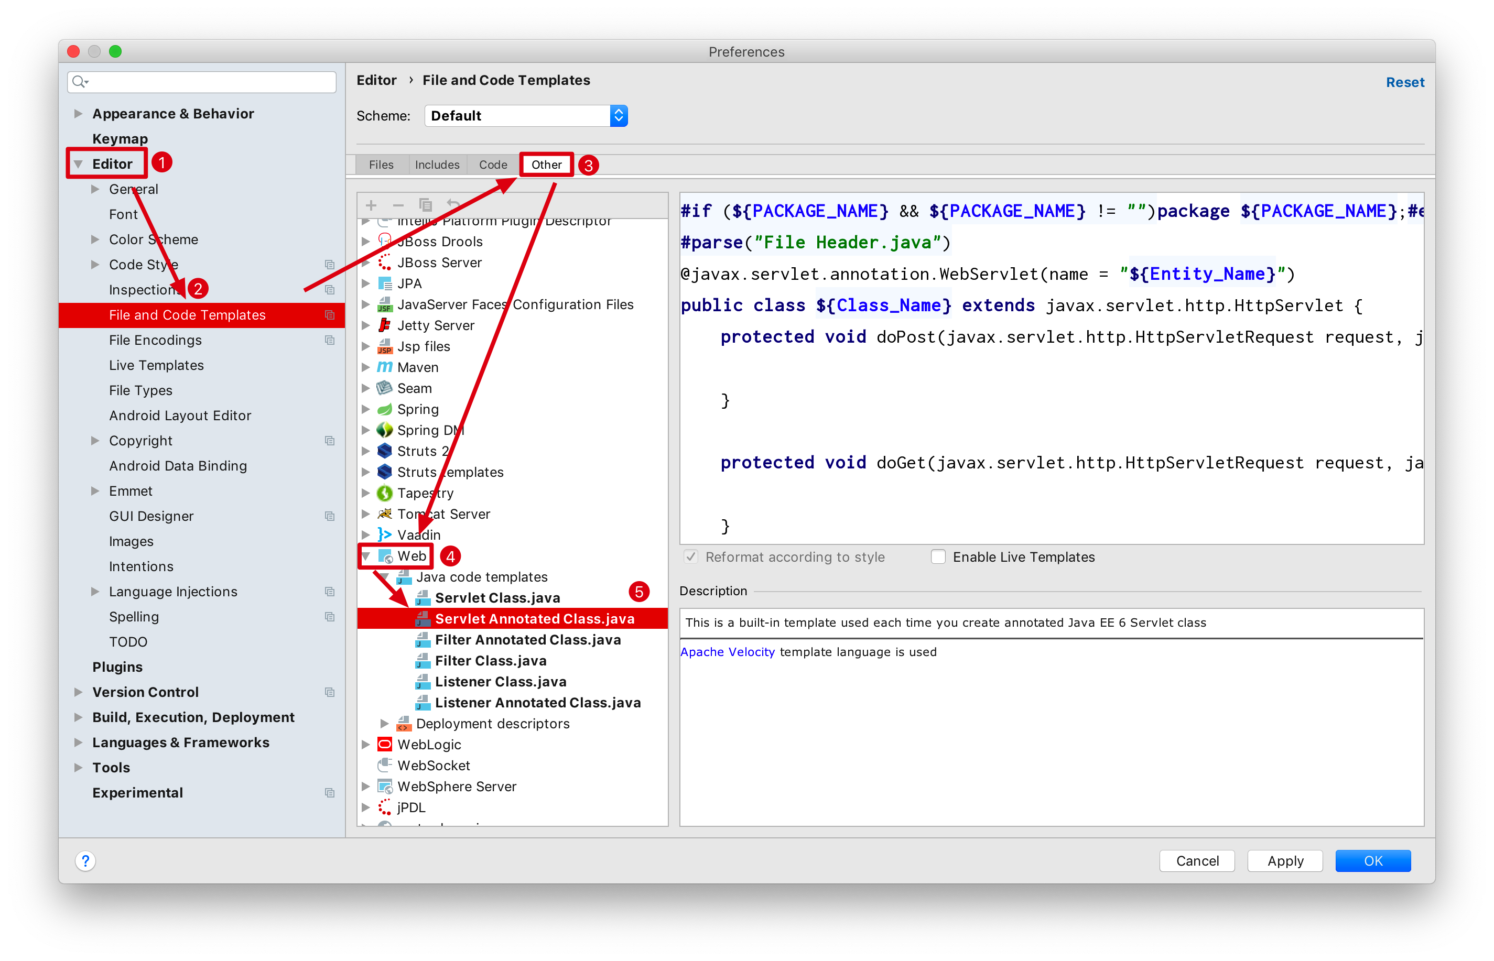Viewport: 1494px width, 961px height.
Task: Click the Vaadin icon
Action: (x=385, y=535)
